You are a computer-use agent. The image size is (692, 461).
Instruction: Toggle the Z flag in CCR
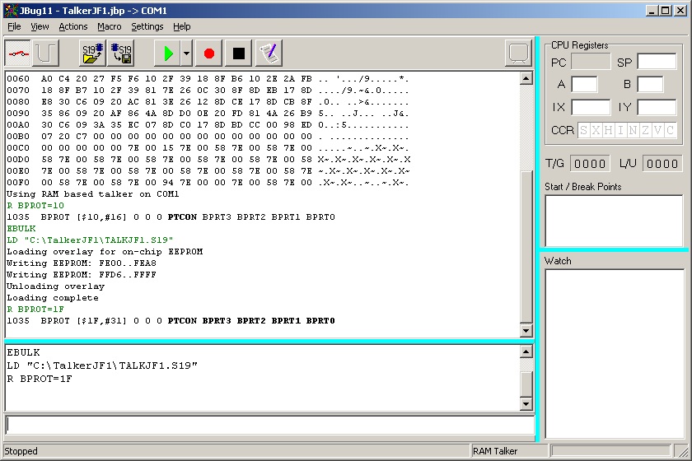[x=646, y=130]
